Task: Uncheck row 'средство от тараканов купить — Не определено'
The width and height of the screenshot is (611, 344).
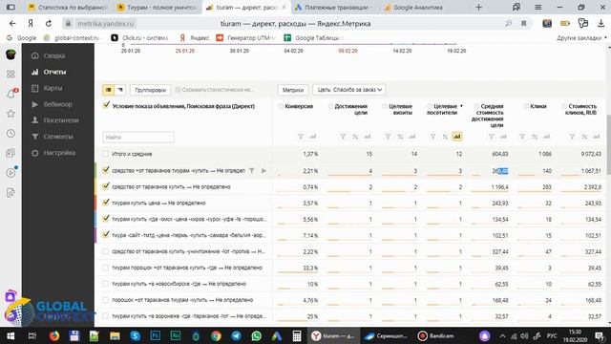Action: (x=106, y=186)
